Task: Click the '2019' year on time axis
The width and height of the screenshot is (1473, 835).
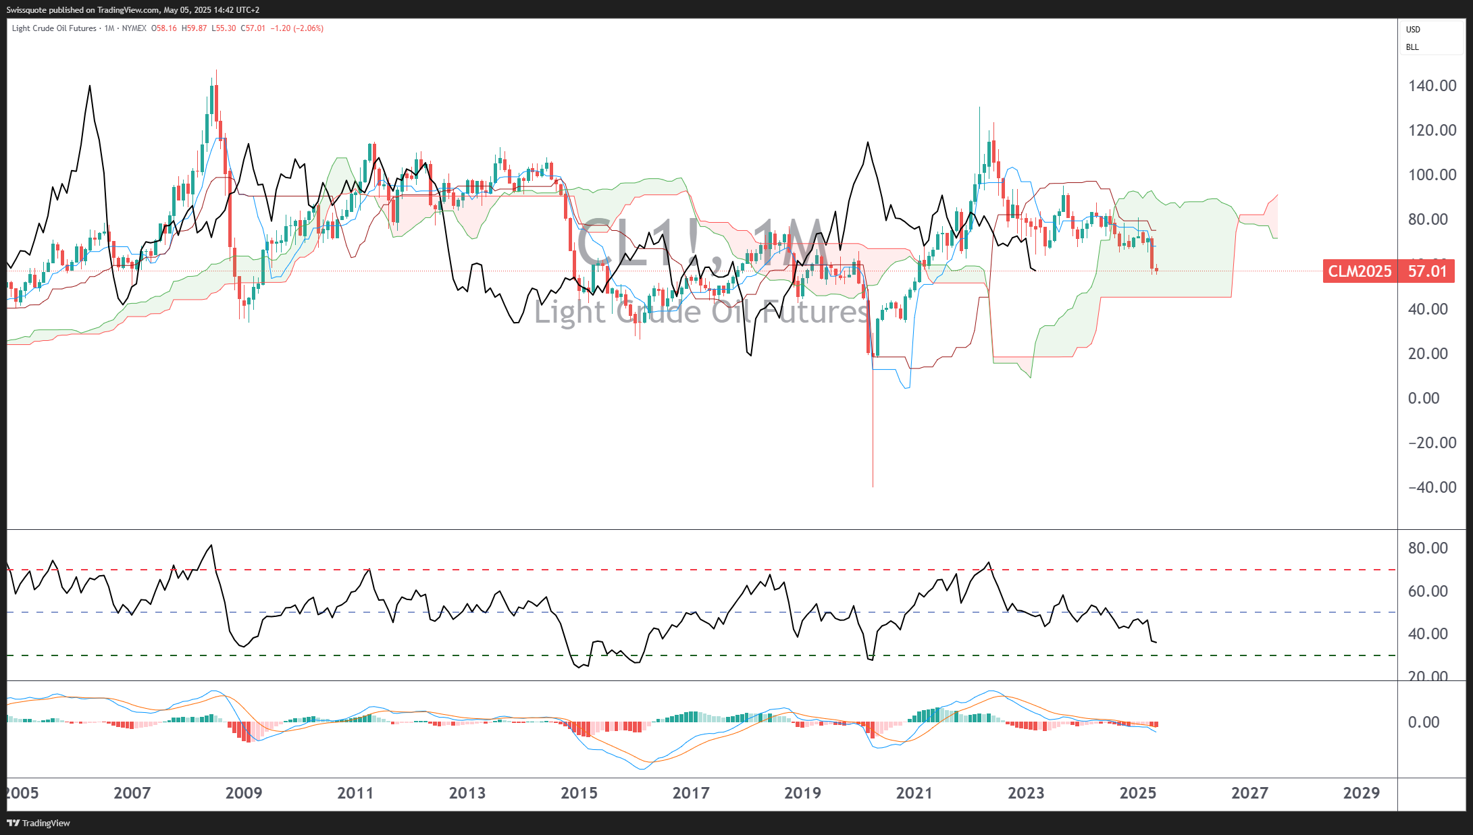Action: tap(802, 793)
